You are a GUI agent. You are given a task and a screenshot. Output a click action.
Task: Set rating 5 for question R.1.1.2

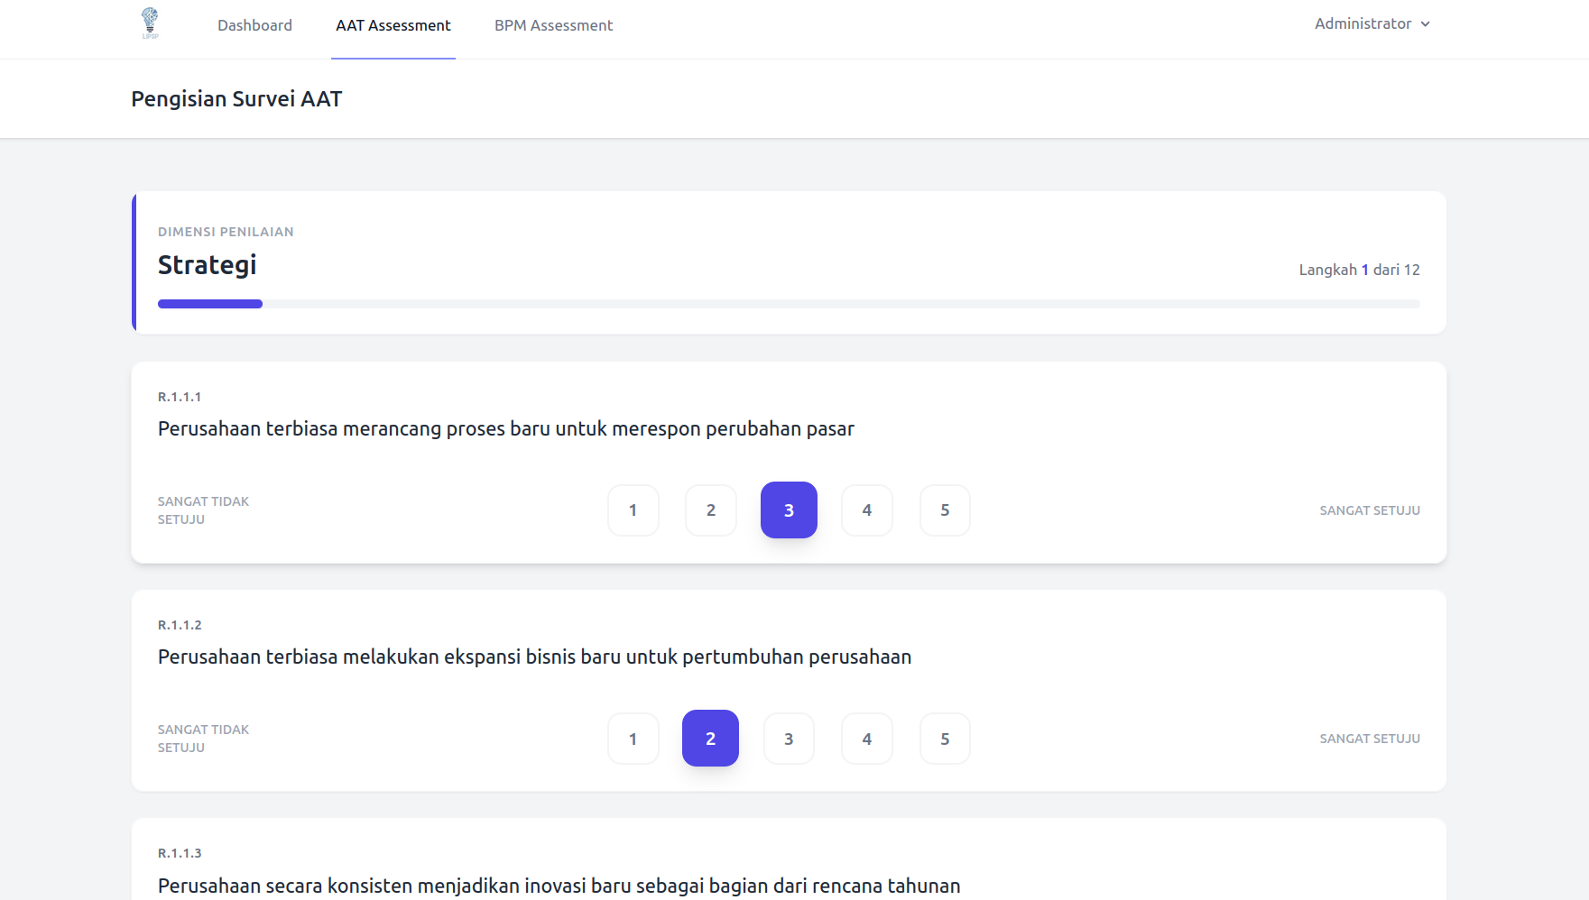(945, 739)
